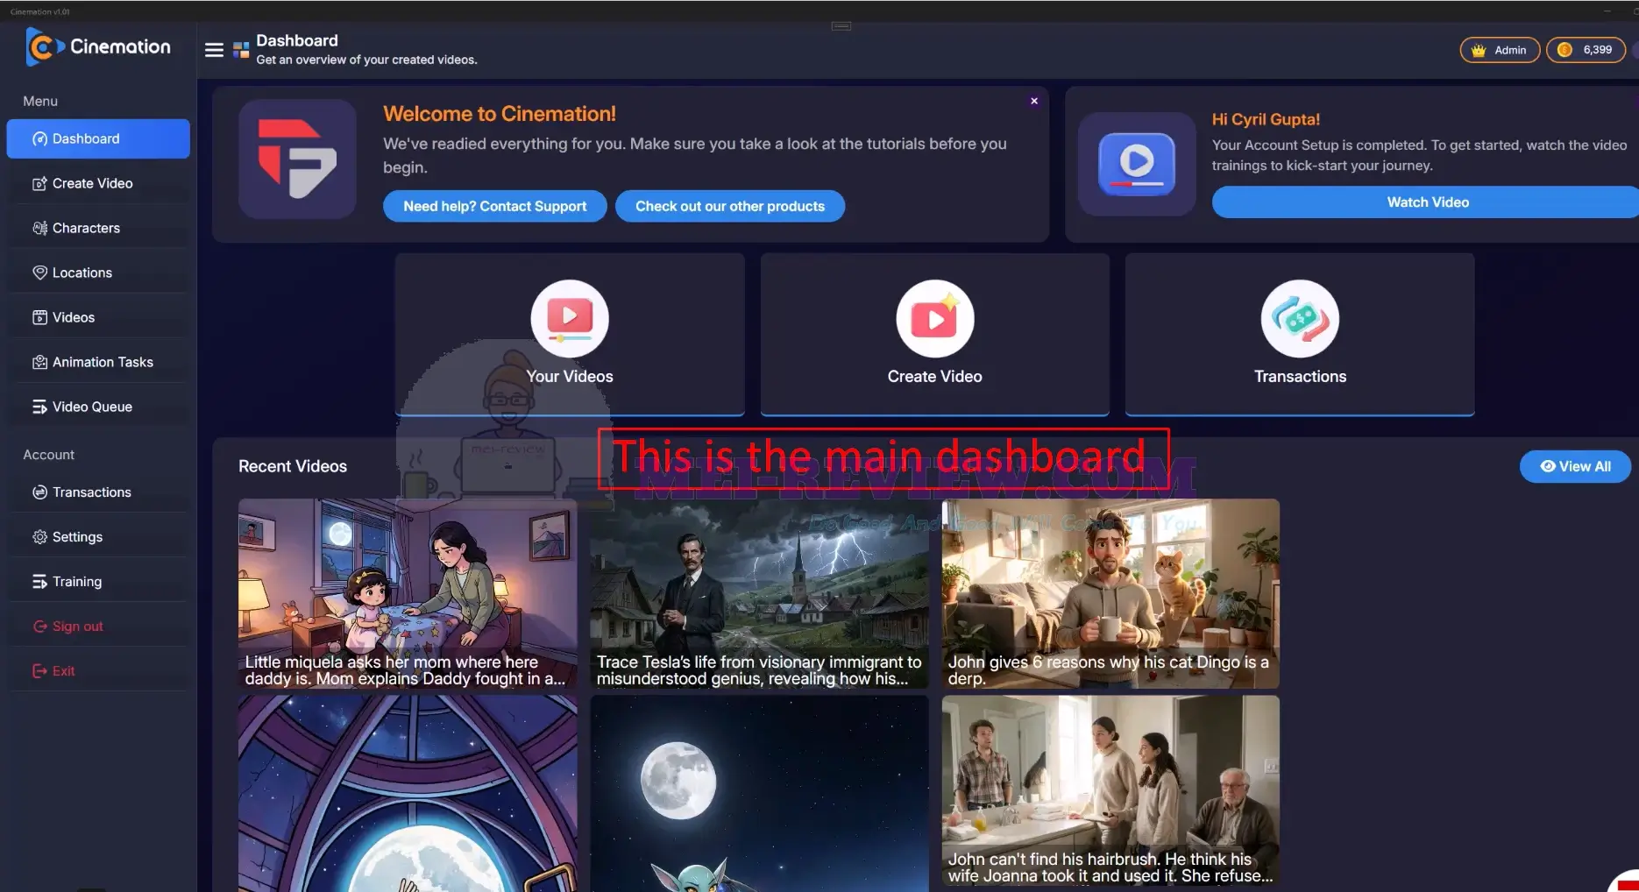Click Exit in the sidebar
The height and width of the screenshot is (892, 1639).
tap(98, 671)
